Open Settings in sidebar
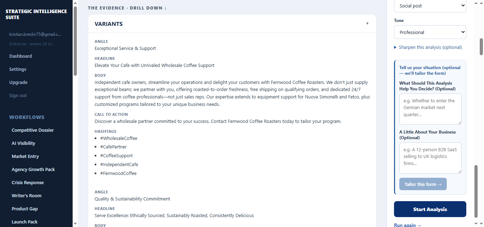This screenshot has width=484, height=227. pos(18,69)
